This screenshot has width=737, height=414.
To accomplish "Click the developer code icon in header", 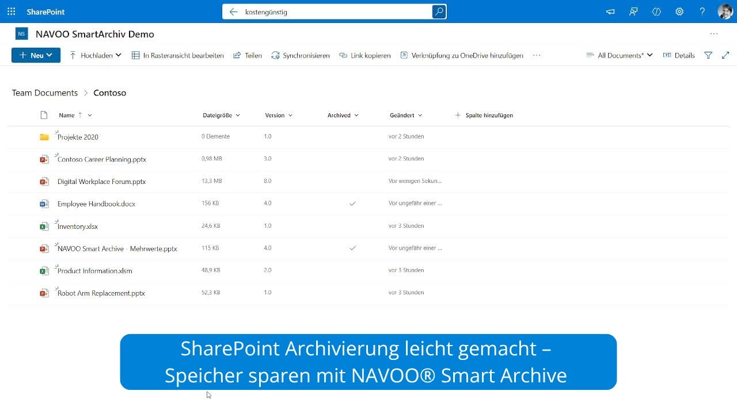I will (656, 11).
